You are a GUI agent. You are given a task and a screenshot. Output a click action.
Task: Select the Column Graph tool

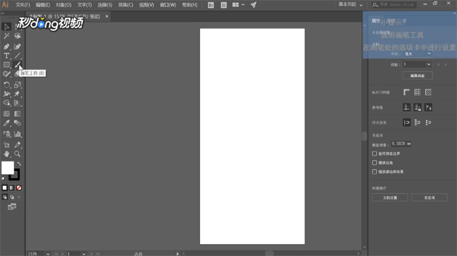point(18,134)
